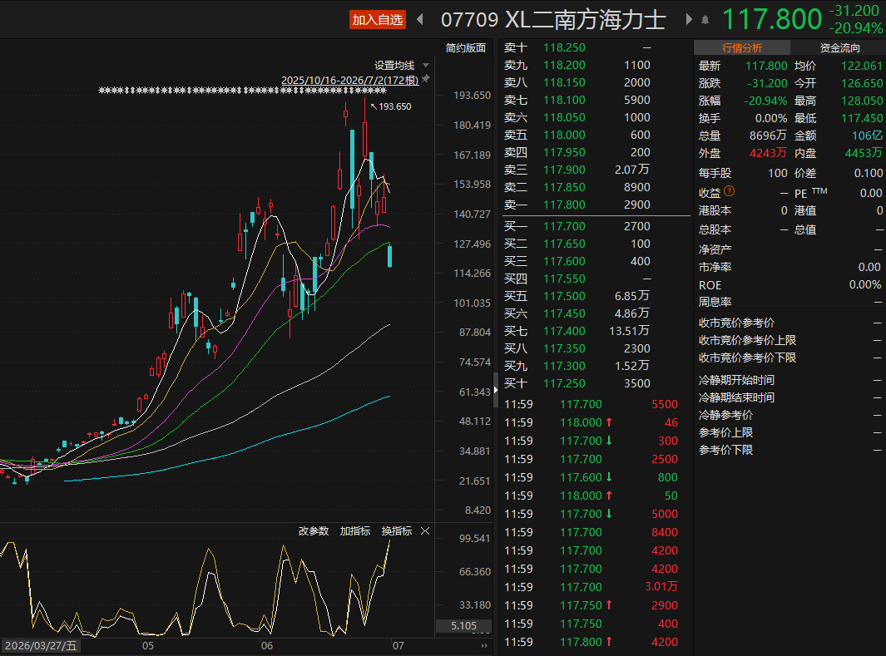Image resolution: width=886 pixels, height=656 pixels.
Task: Click the 5.105 indicator value label
Action: click(x=463, y=625)
